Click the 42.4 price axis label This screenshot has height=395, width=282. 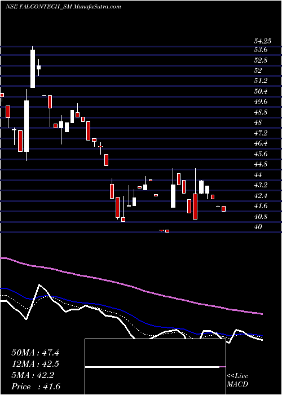point(261,195)
